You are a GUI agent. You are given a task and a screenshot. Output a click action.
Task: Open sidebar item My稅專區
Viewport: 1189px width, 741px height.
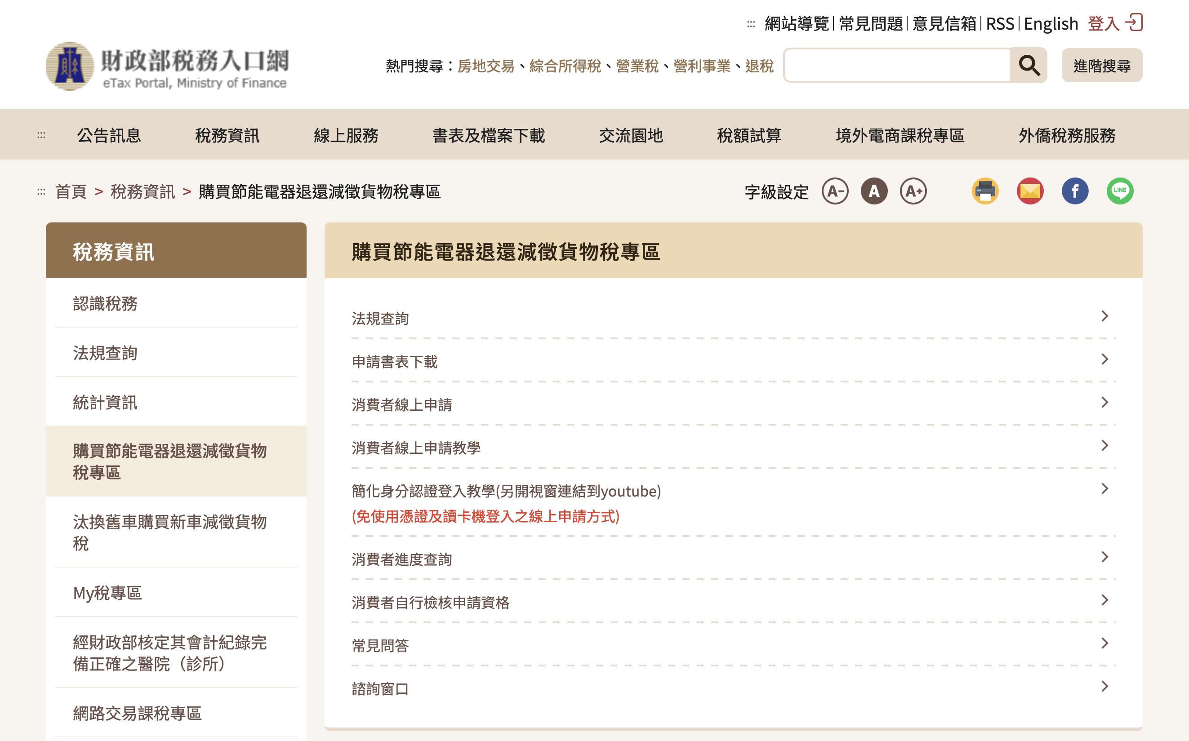click(x=176, y=593)
